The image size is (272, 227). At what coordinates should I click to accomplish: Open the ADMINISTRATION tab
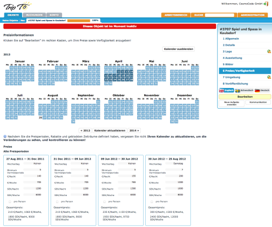click(x=252, y=15)
